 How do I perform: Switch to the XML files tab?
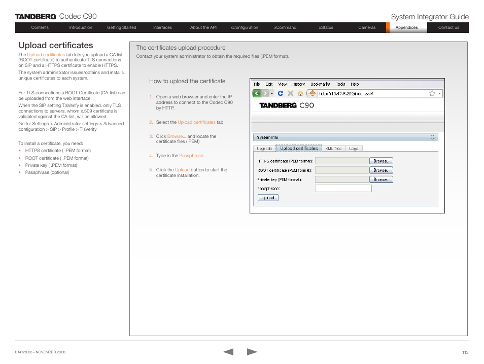[333, 149]
